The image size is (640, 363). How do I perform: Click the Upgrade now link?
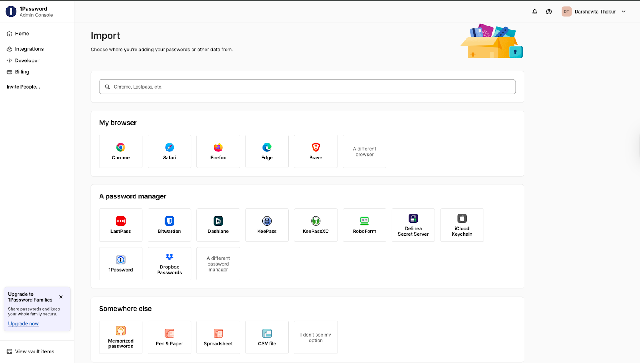point(24,324)
